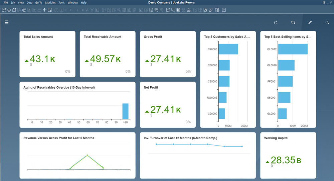Viewport: 334px width, 181px height.
Task: Open the File menu
Action: click(6, 3)
